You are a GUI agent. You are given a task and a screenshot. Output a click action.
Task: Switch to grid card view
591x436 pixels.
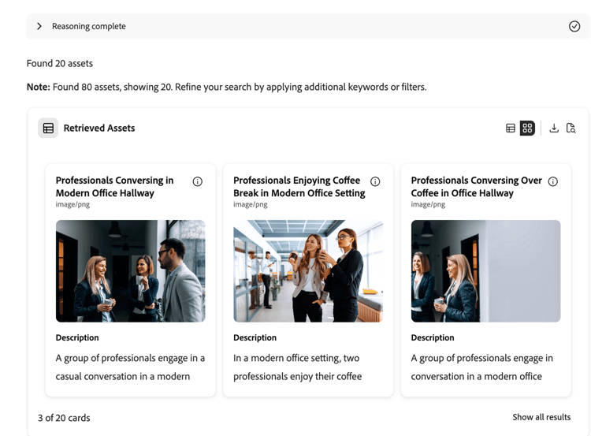[x=527, y=129]
